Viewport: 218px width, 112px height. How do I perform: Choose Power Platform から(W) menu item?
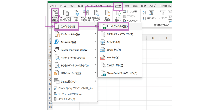coord(75,50)
